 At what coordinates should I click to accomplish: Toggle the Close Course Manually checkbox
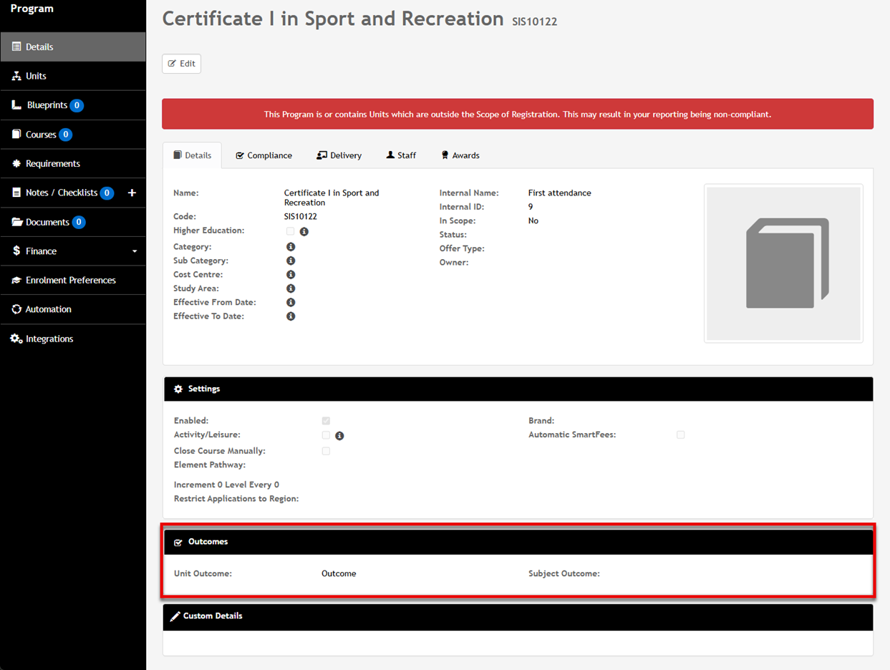point(326,452)
